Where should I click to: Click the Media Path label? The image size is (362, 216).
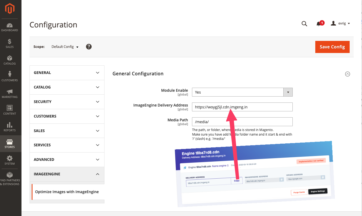click(178, 120)
